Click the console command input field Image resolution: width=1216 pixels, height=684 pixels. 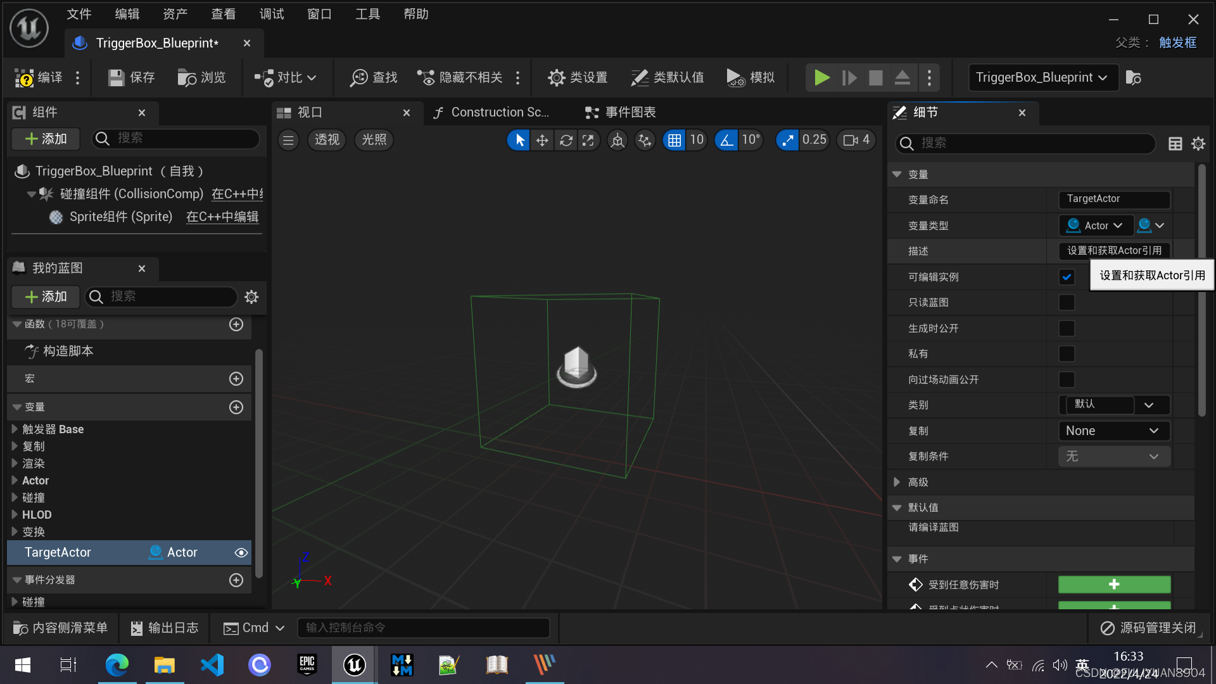point(423,628)
